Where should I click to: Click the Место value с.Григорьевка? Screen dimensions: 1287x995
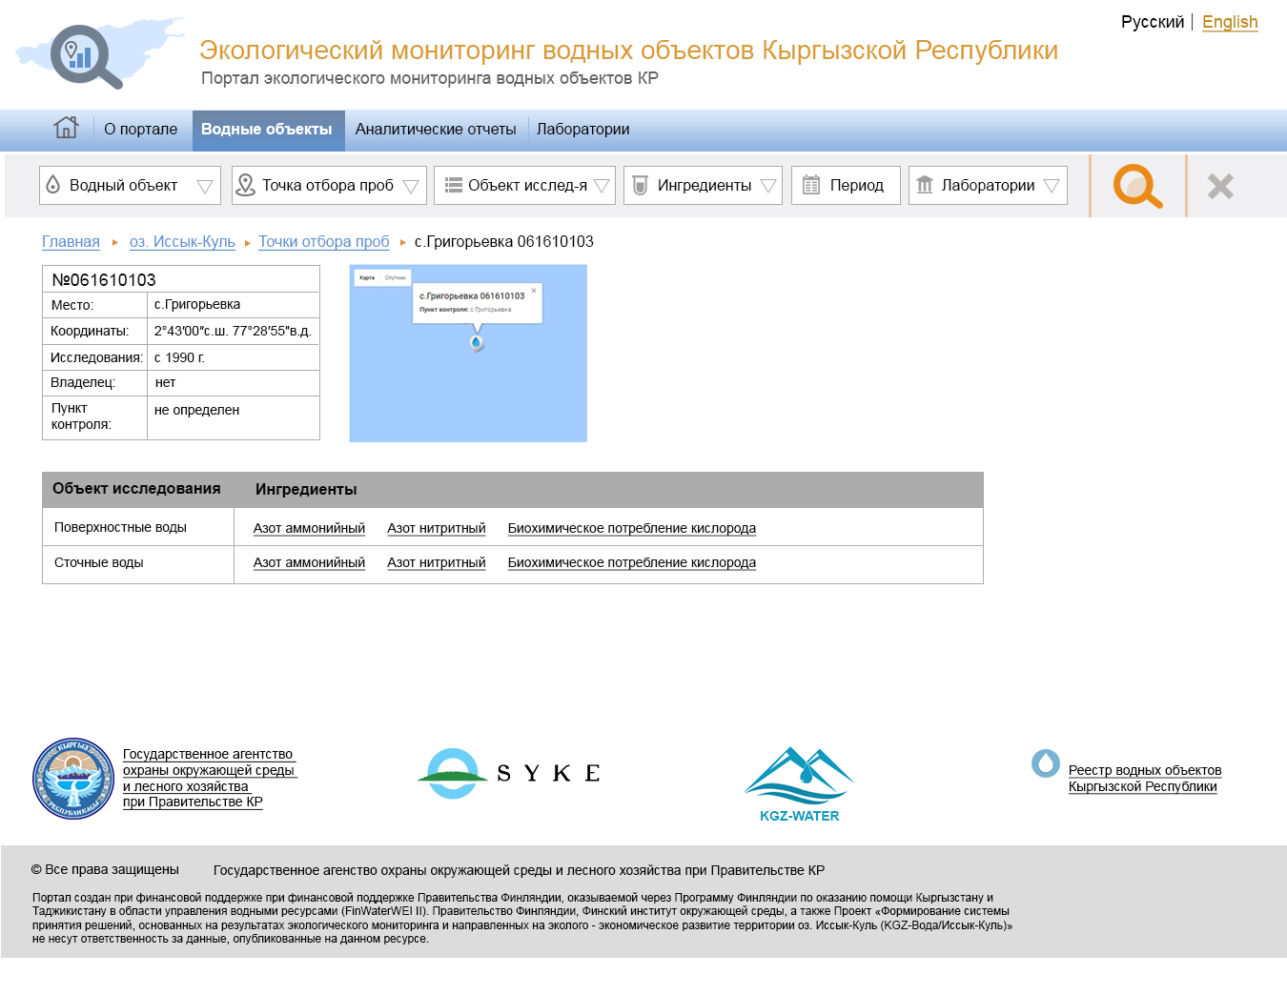pos(197,305)
